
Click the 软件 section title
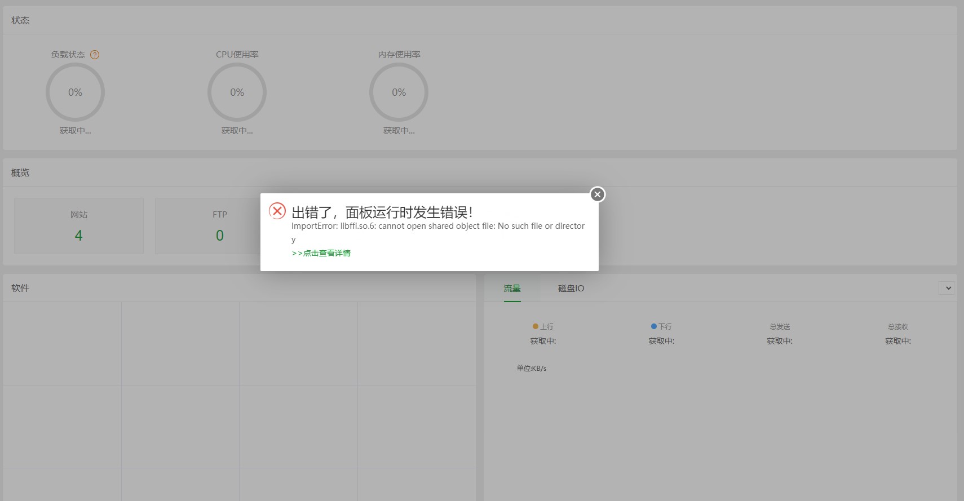click(20, 288)
